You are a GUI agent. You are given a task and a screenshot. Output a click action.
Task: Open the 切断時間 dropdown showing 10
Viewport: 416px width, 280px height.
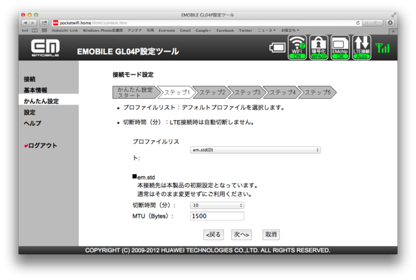tap(217, 205)
